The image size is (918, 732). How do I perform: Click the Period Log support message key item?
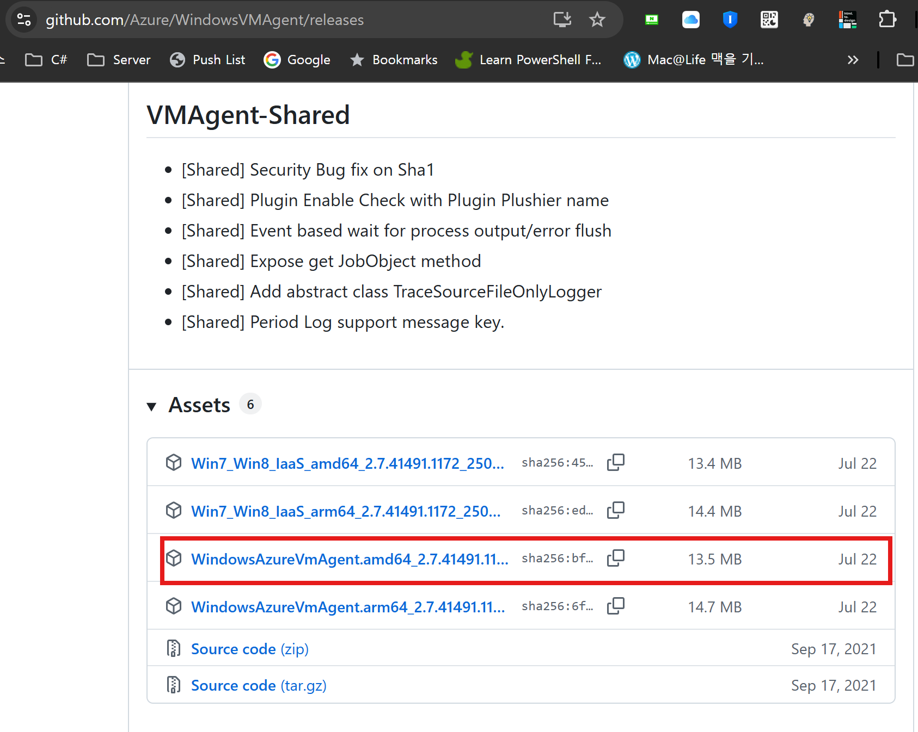click(x=343, y=322)
